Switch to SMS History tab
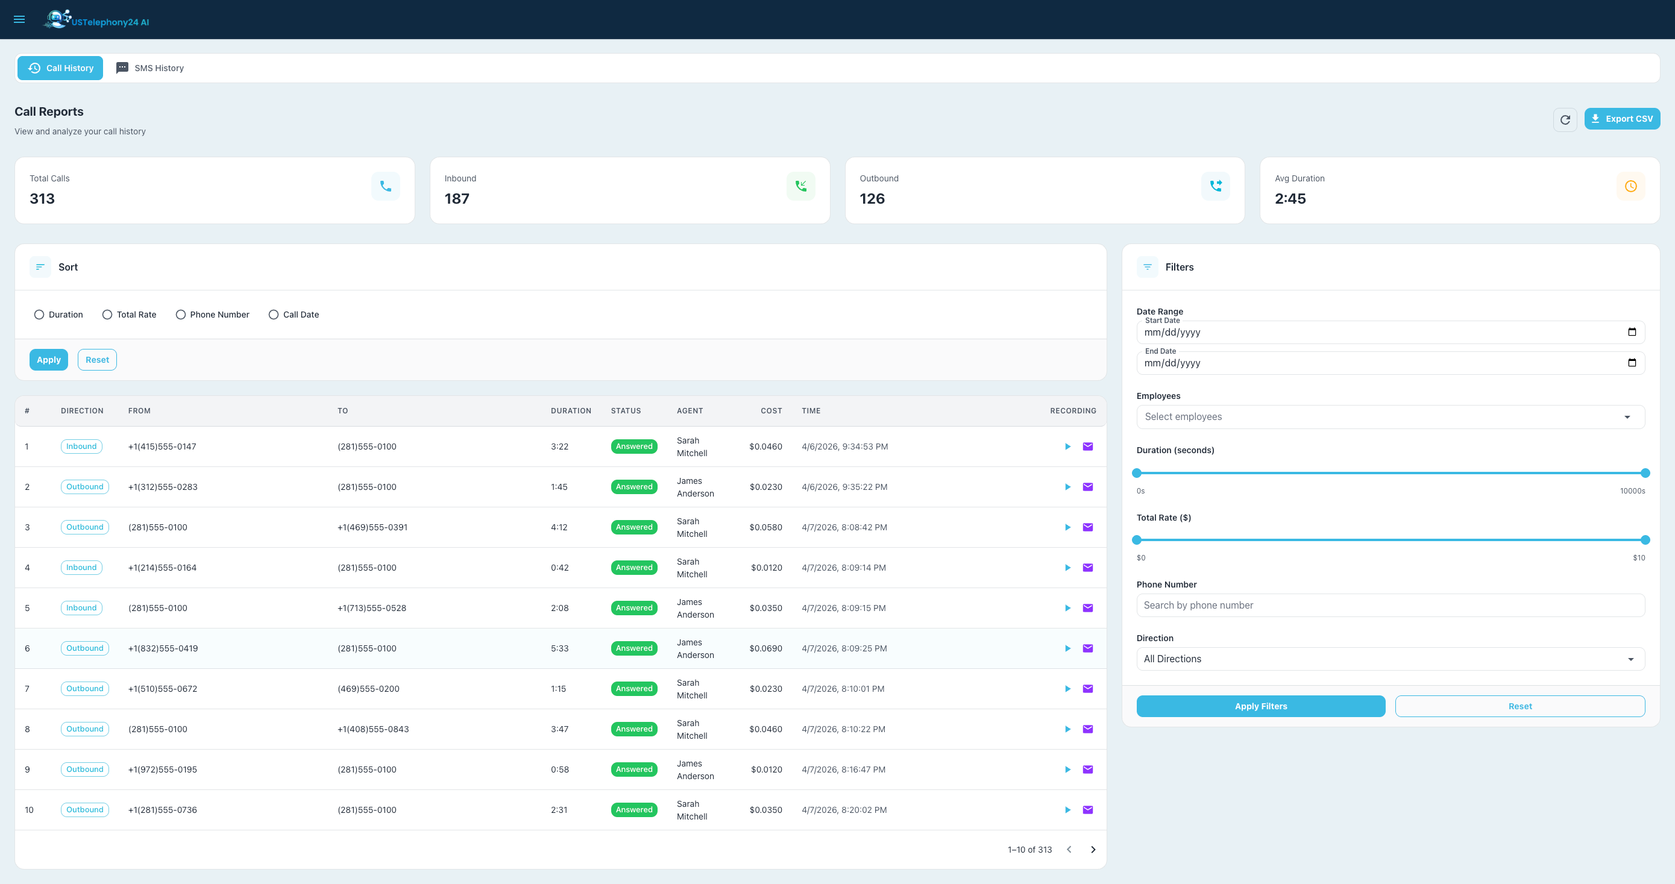The image size is (1675, 884). point(150,68)
